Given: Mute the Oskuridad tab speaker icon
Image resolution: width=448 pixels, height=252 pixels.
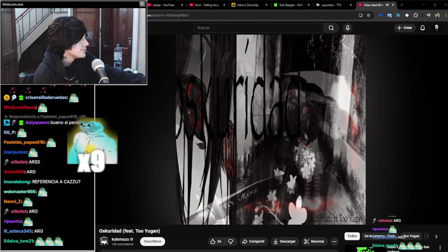Looking at the screenshot, I should (387, 5).
